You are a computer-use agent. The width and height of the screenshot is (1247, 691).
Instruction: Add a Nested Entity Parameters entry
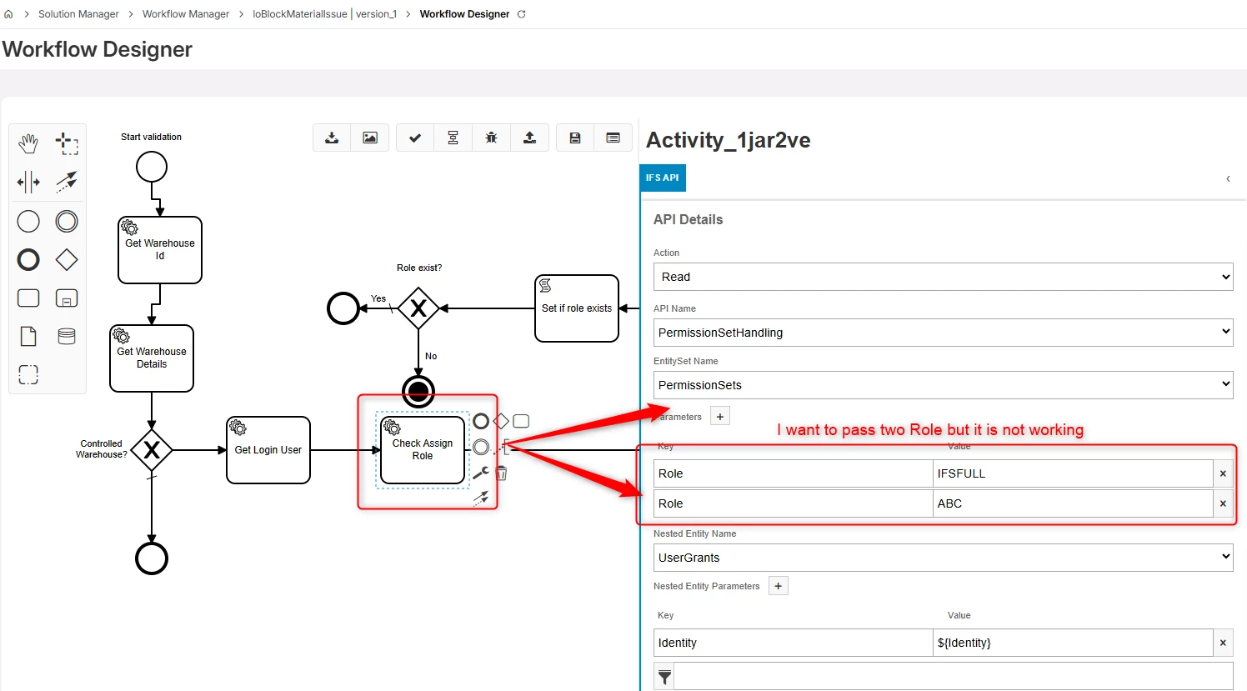coord(778,586)
